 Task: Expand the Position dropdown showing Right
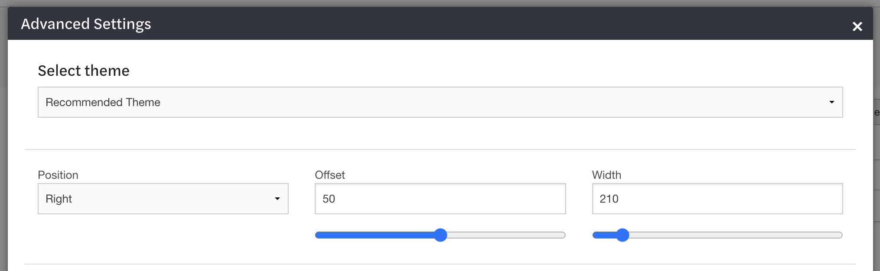[163, 199]
